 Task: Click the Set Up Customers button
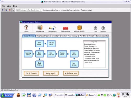pos(31,73)
